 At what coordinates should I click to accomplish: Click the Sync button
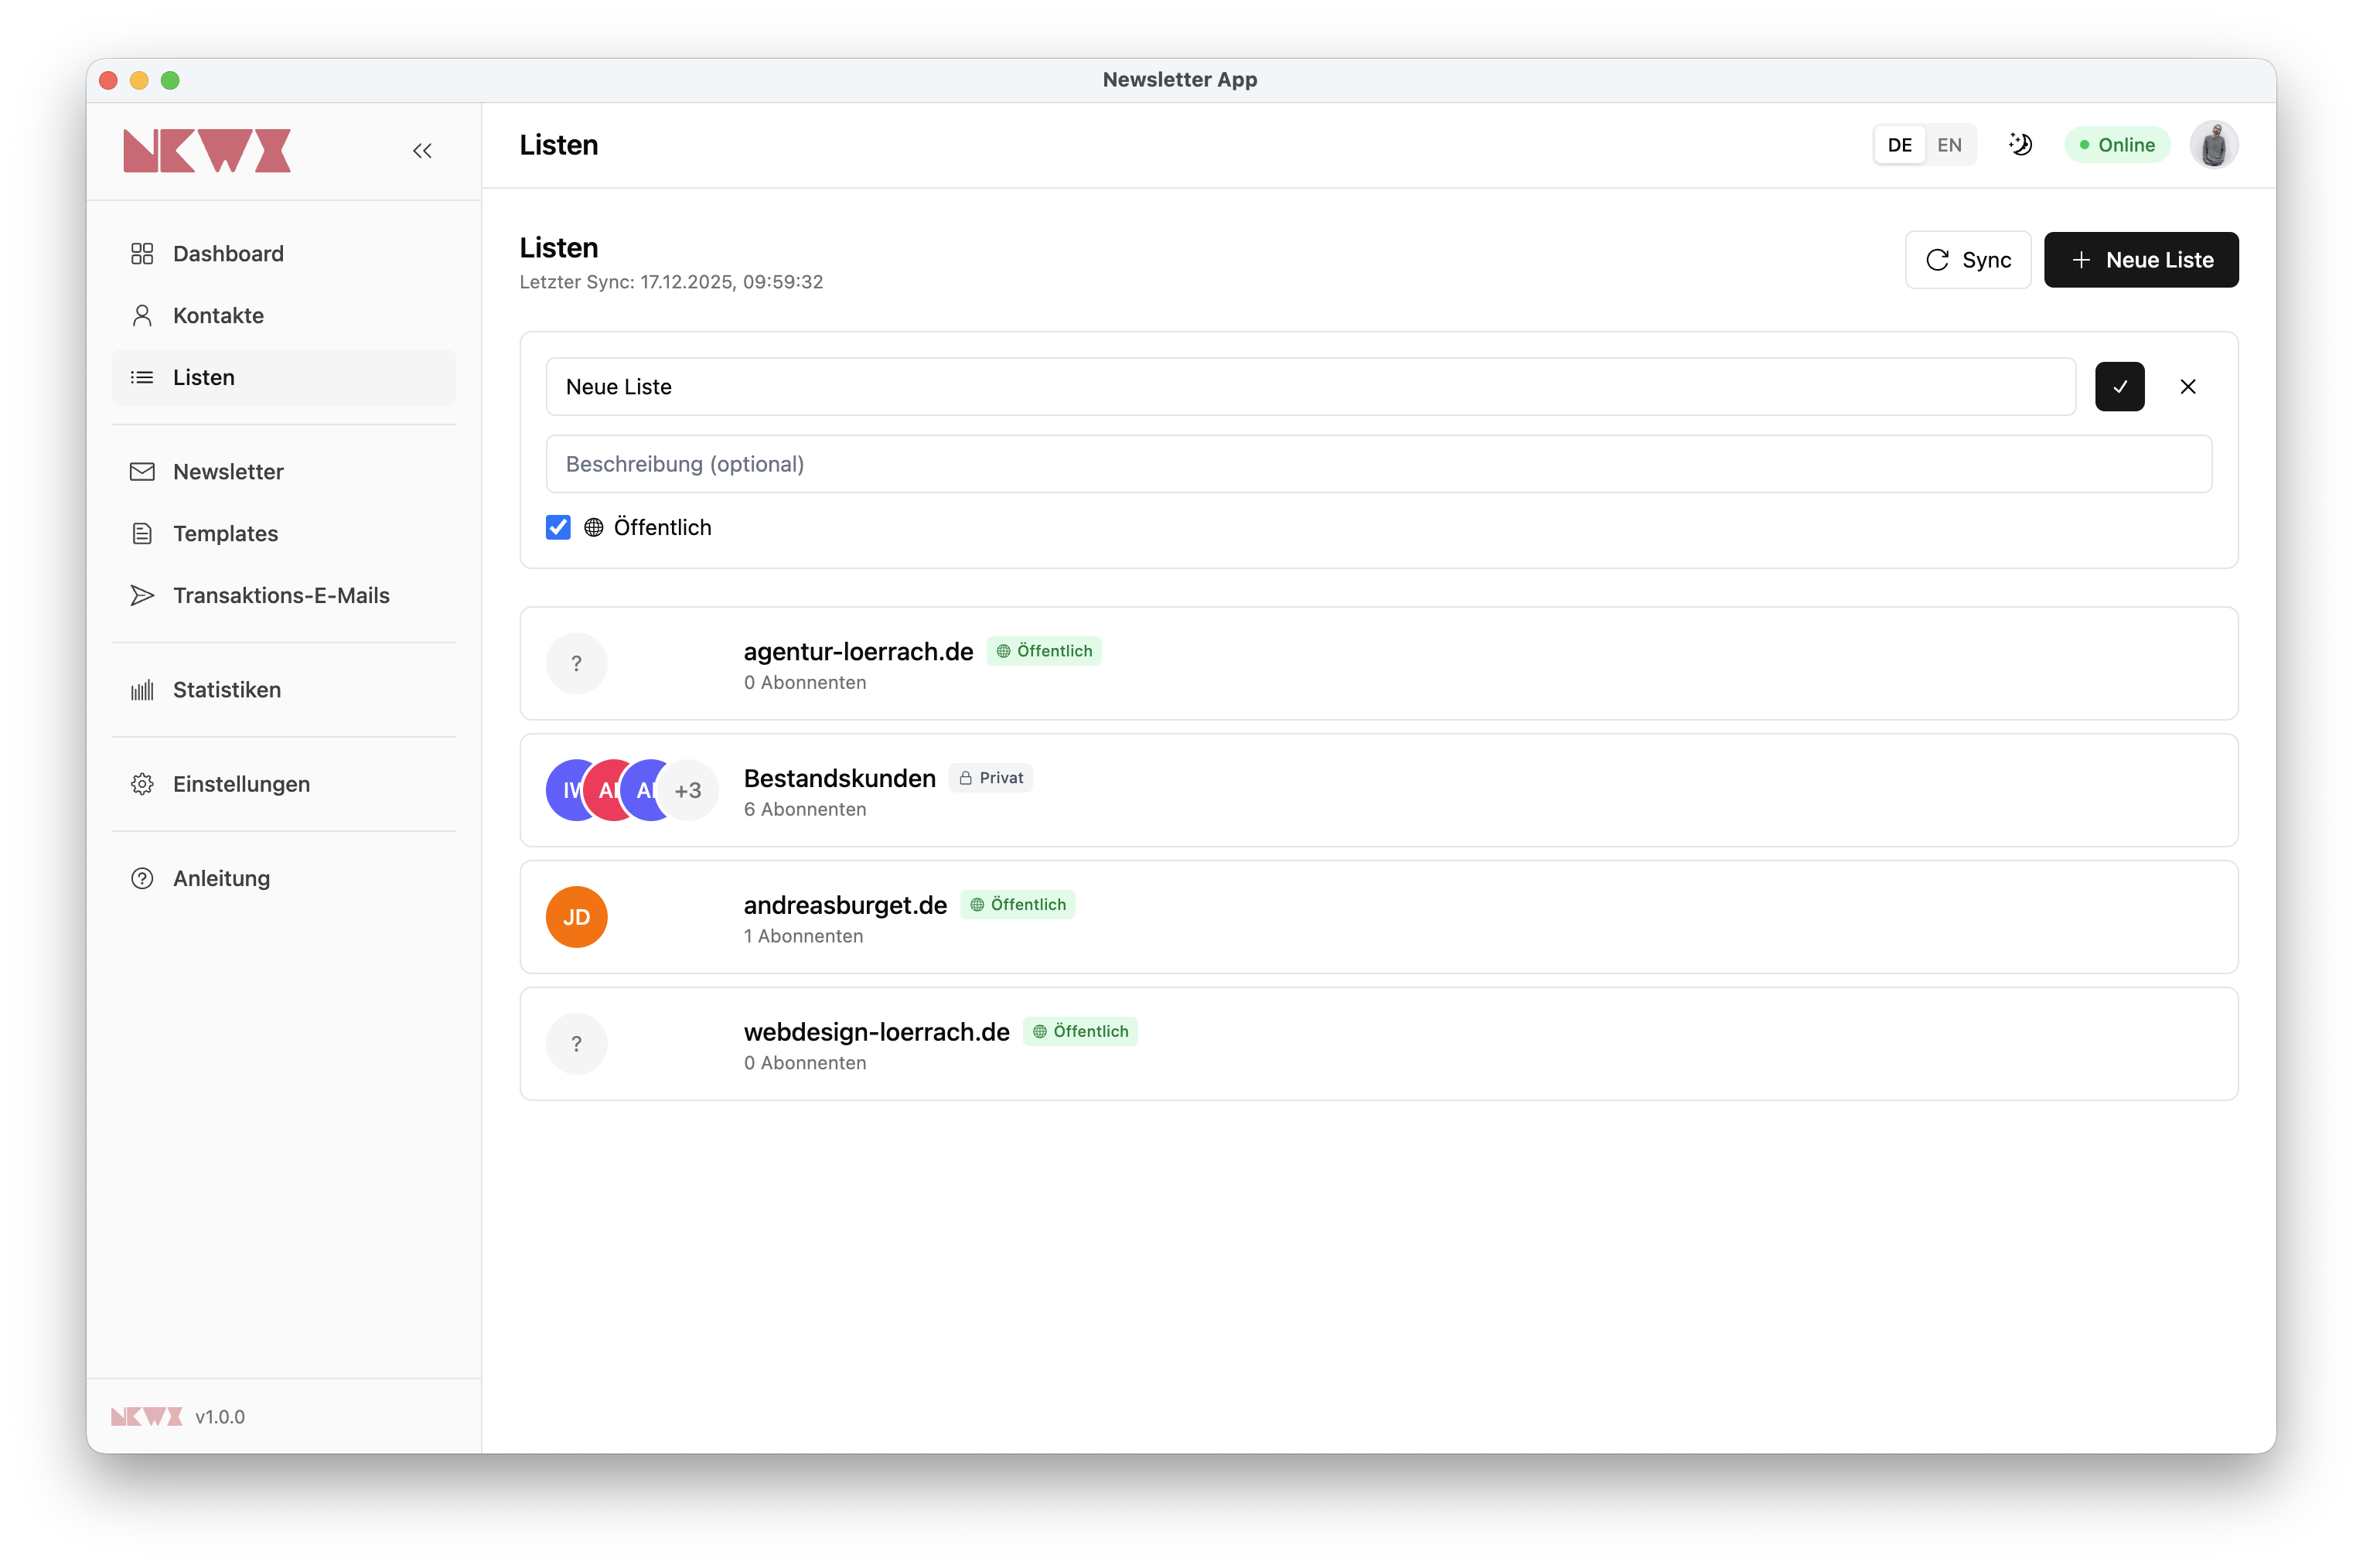(x=1967, y=260)
